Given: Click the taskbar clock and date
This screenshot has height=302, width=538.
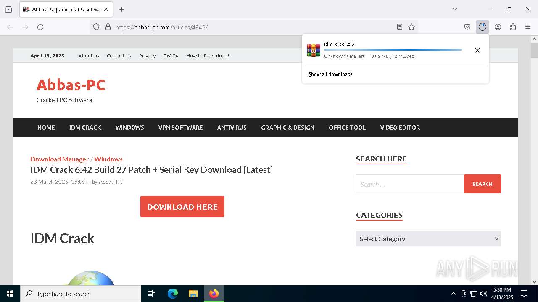Looking at the screenshot, I should (502, 294).
